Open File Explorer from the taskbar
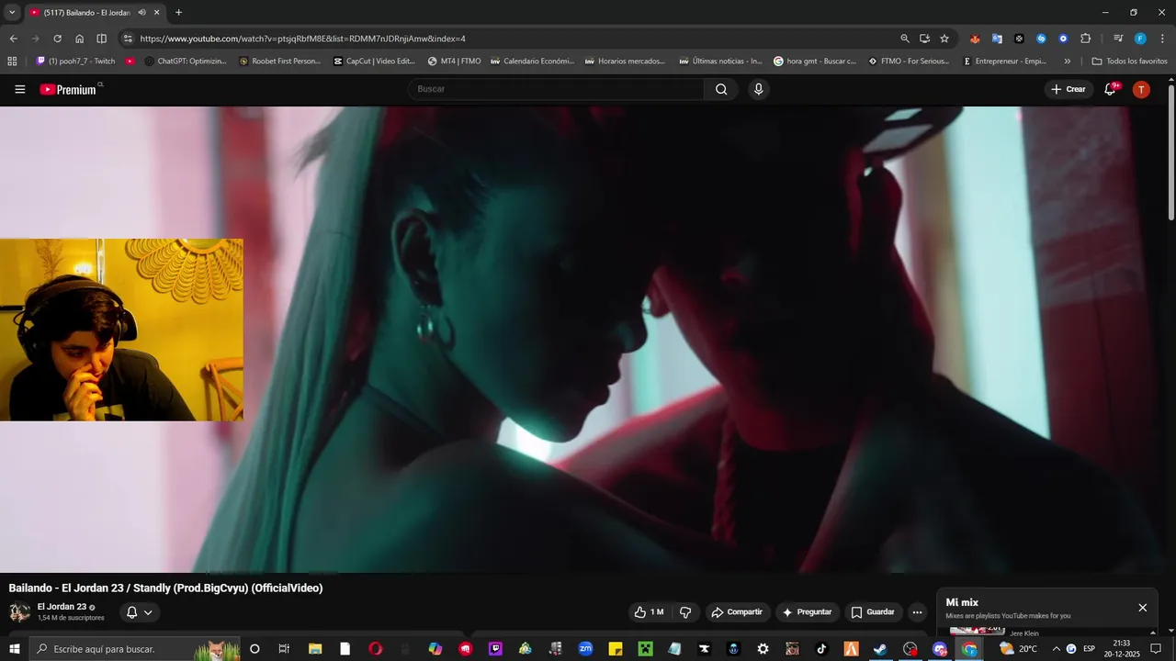Viewport: 1176px width, 661px height. 315,649
